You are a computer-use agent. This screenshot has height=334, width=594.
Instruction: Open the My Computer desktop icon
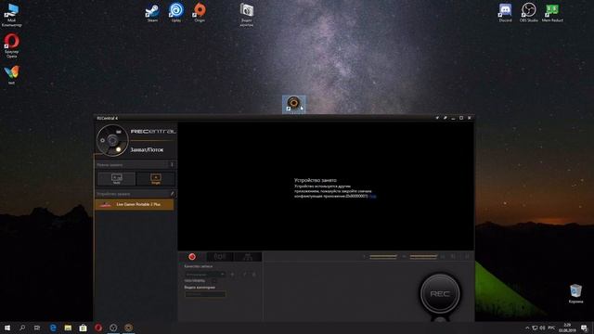click(x=11, y=15)
